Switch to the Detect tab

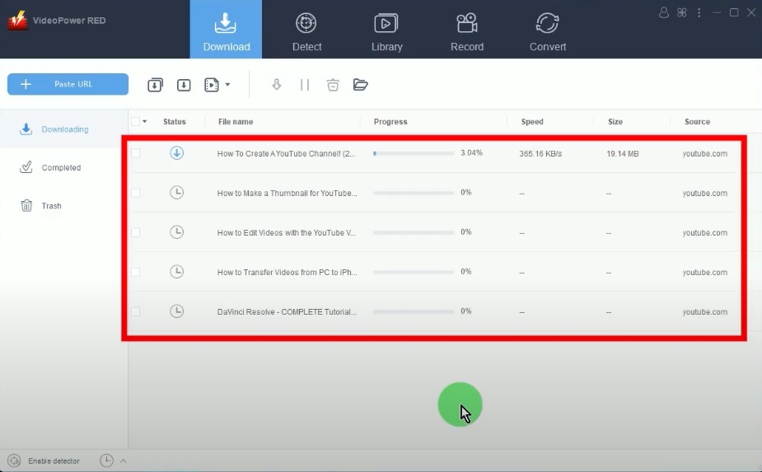[x=306, y=32]
